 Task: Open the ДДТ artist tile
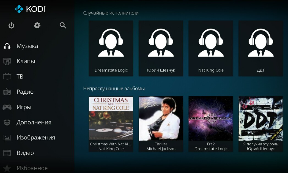[x=261, y=48]
